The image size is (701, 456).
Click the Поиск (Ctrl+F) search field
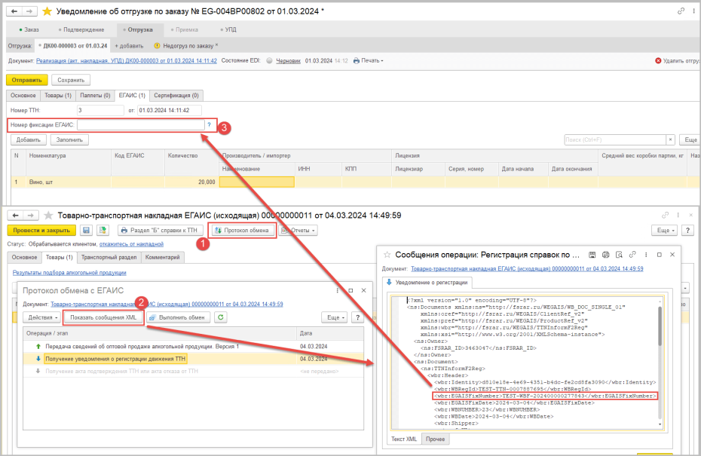click(x=615, y=140)
